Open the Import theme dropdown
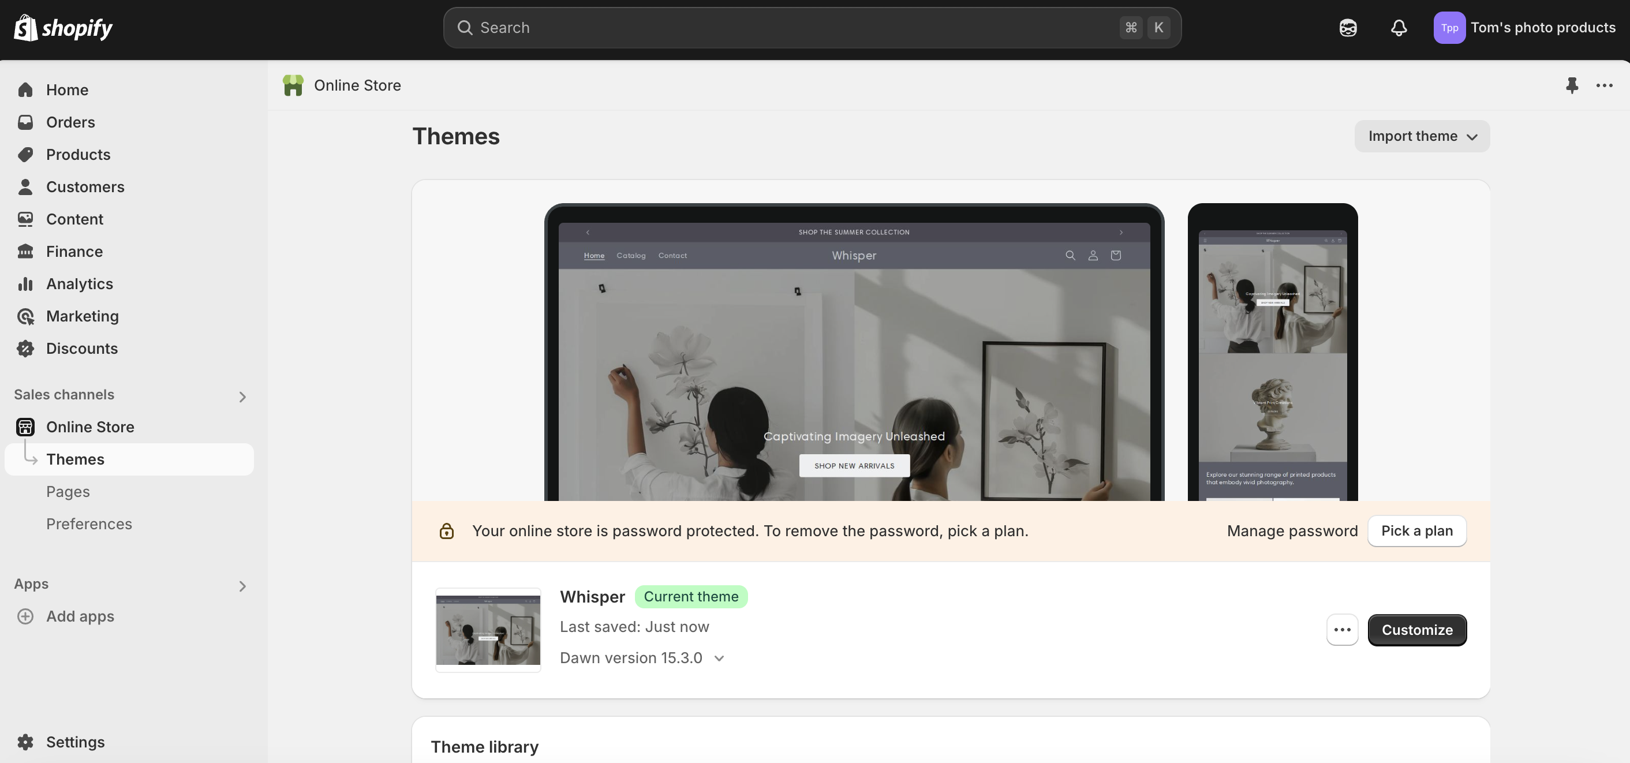This screenshot has height=763, width=1630. tap(1422, 136)
